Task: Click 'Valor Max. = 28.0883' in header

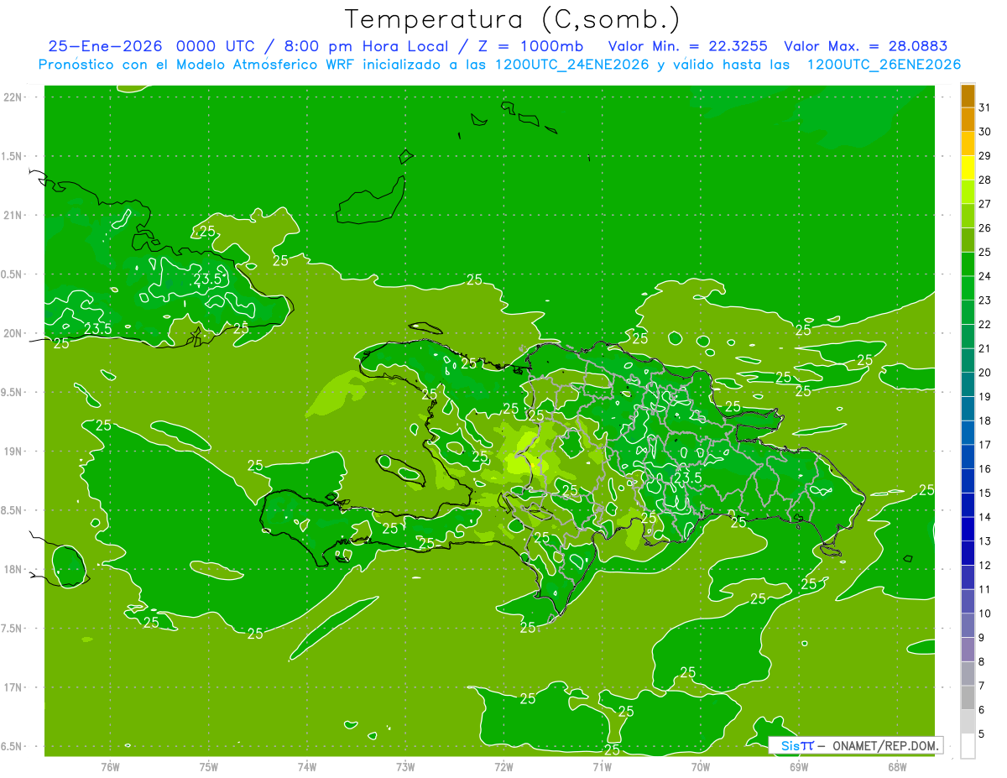Action: click(866, 46)
